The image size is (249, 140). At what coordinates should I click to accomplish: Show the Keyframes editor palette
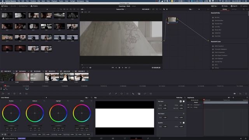[234, 94]
